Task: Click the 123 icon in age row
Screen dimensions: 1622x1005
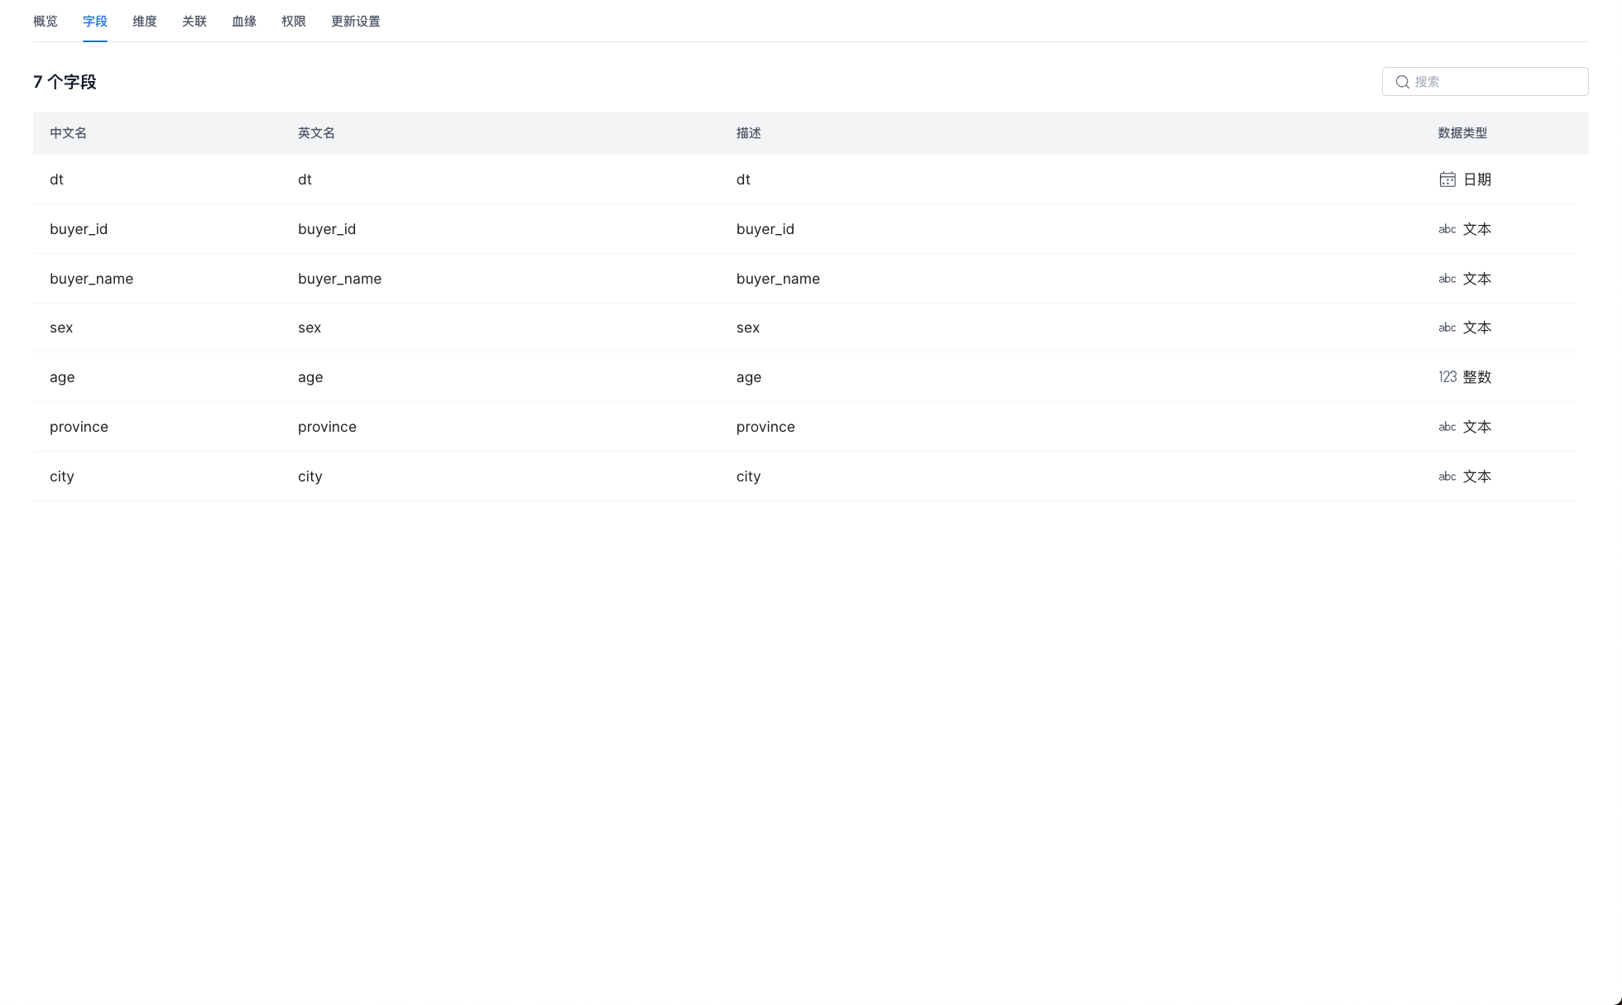Action: pos(1447,377)
